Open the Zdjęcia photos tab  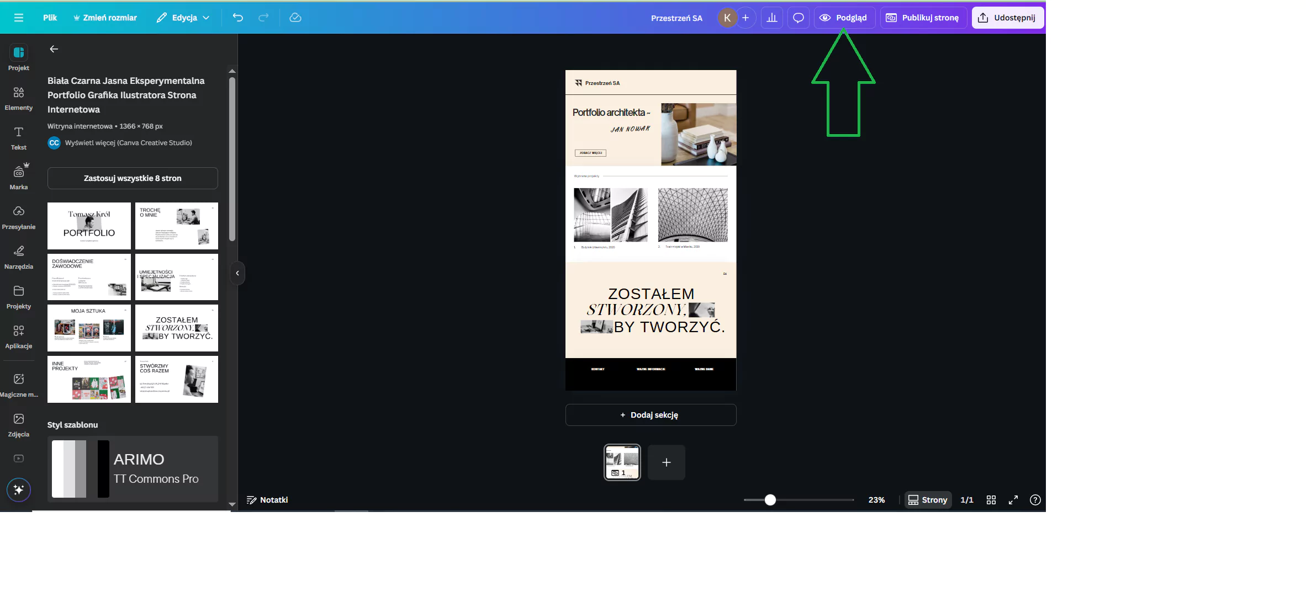(19, 425)
